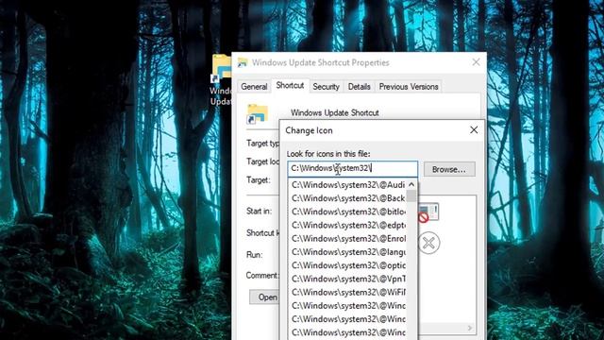Click right arrow of icon list scrollbar
Viewport: 604px width, 340px height.
[470, 328]
